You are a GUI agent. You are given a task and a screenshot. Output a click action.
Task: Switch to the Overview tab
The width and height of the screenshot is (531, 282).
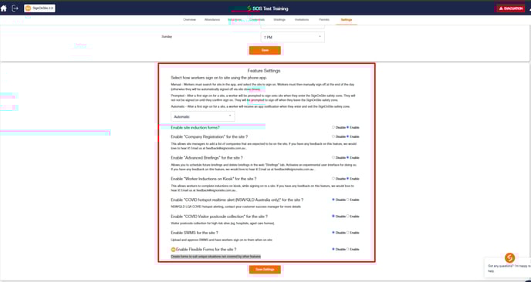click(x=190, y=19)
